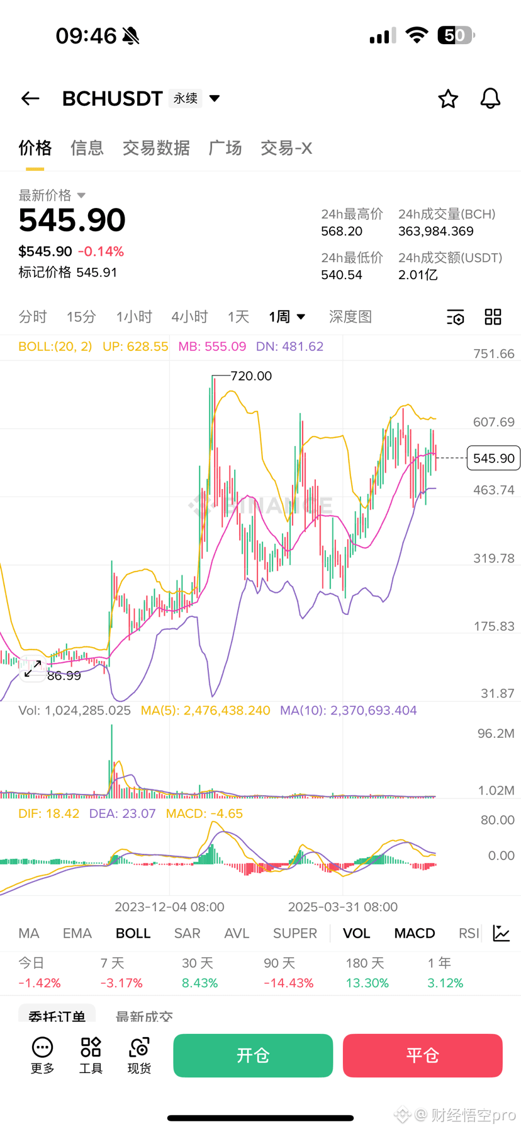
Task: Open the 交易数据 tab
Action: coord(156,148)
